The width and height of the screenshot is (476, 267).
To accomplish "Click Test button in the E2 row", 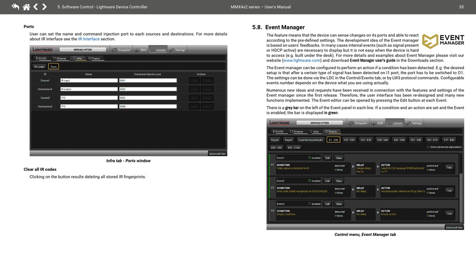I will tap(449, 190).
